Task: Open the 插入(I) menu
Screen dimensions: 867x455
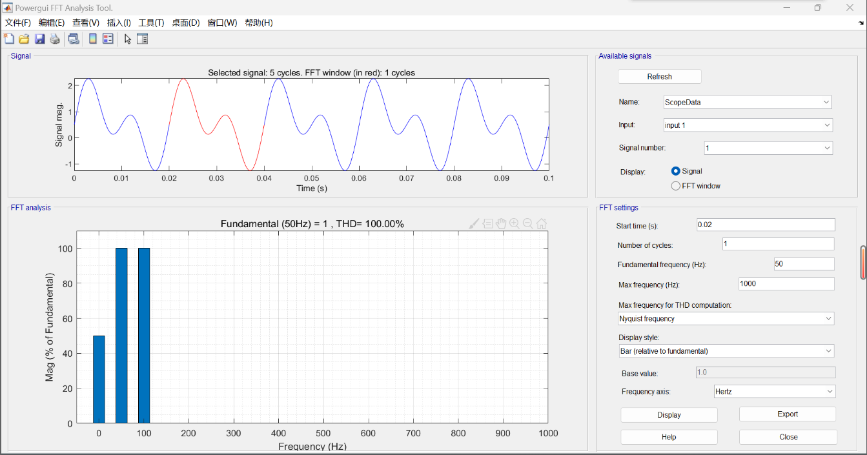Action: 119,23
